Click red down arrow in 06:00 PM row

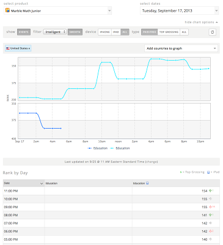[x=210, y=231]
